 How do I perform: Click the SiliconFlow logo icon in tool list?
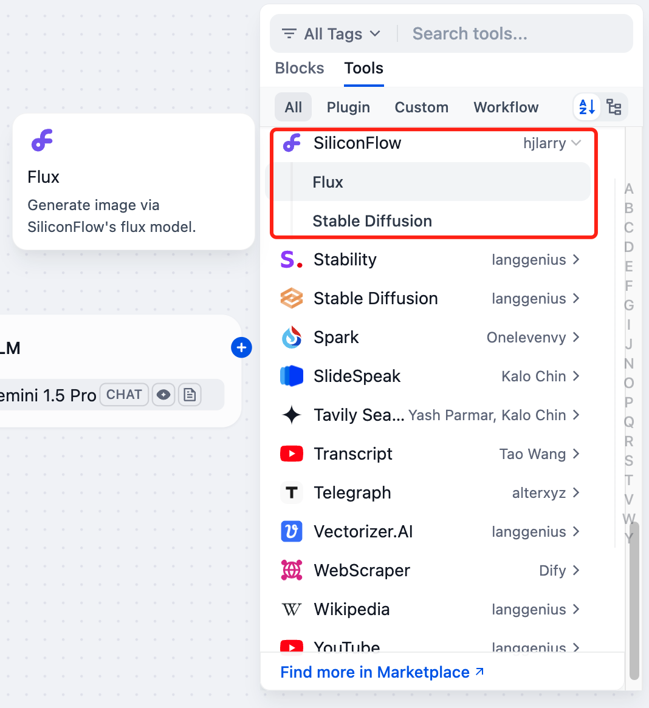click(292, 143)
